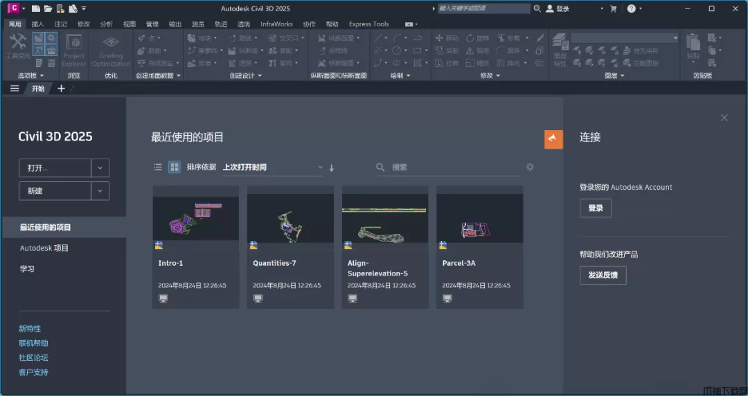Open the gear settings icon beside search
This screenshot has height=396, width=748.
tap(530, 167)
